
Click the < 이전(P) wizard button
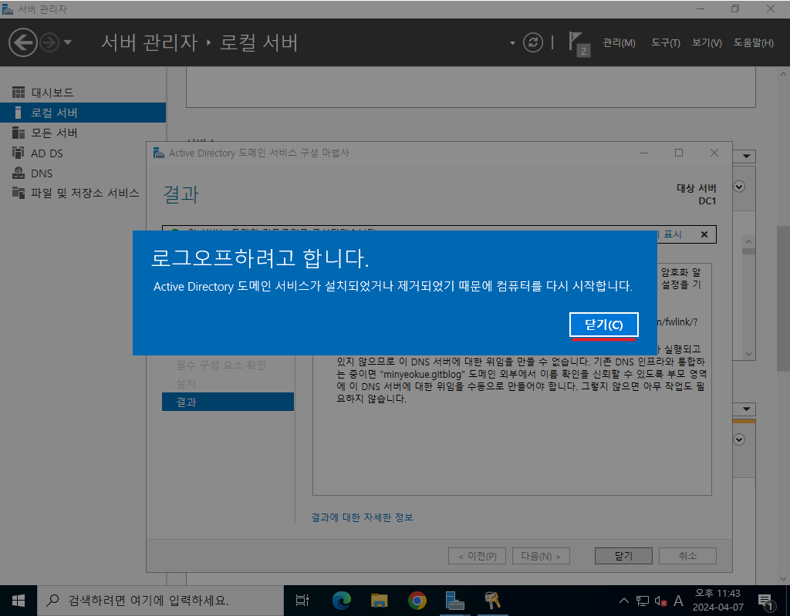point(477,556)
